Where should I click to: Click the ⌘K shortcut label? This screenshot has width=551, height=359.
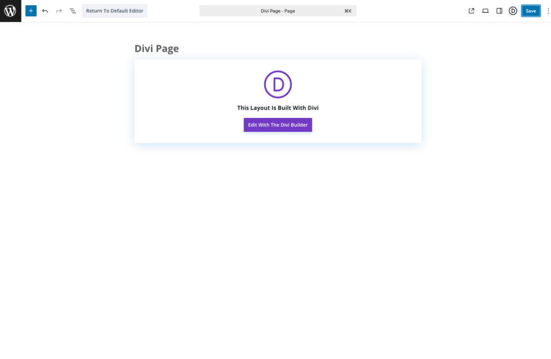348,11
